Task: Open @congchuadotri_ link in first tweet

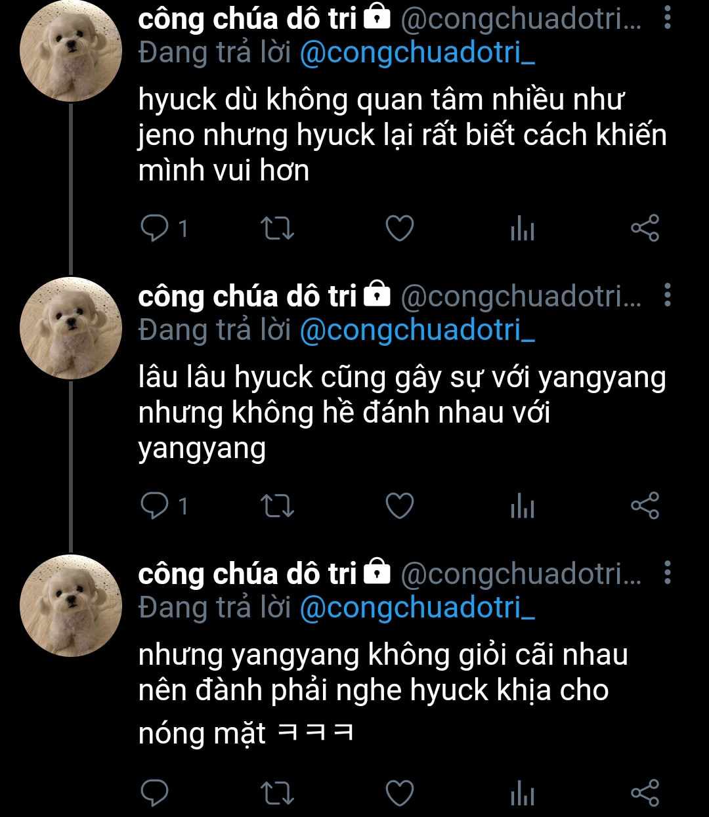Action: click(x=418, y=54)
